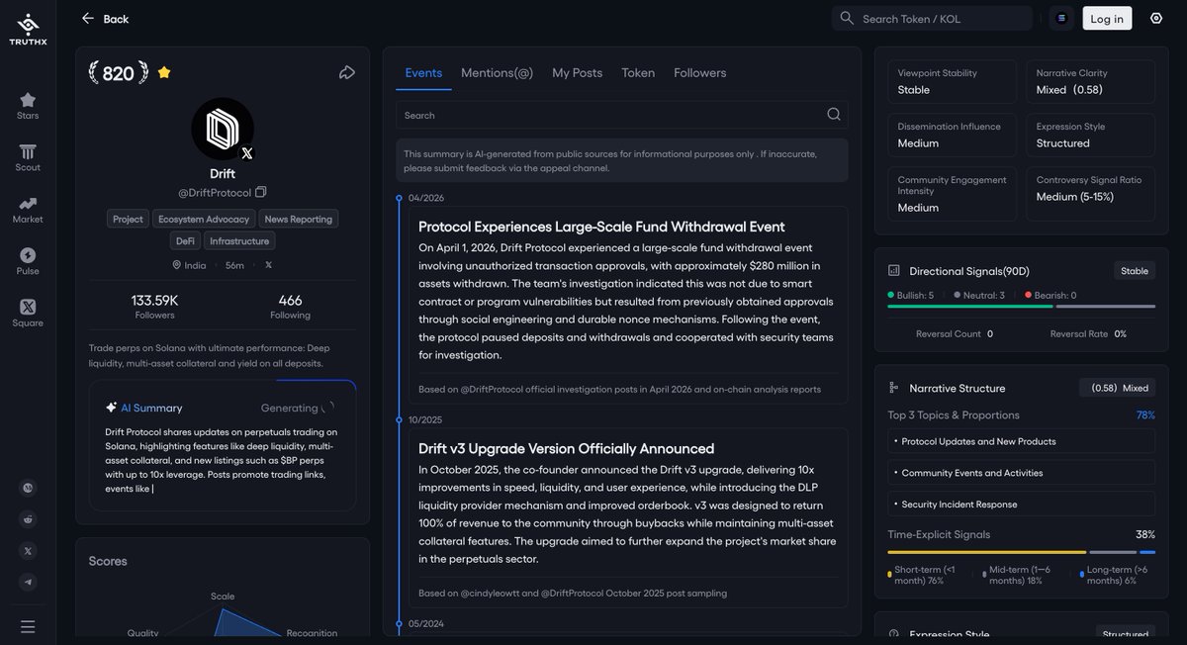
Task: Click the Expression Style Structured card
Action: pos(1090,135)
